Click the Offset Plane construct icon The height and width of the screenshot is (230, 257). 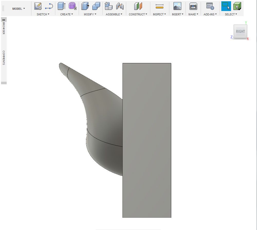(138, 6)
